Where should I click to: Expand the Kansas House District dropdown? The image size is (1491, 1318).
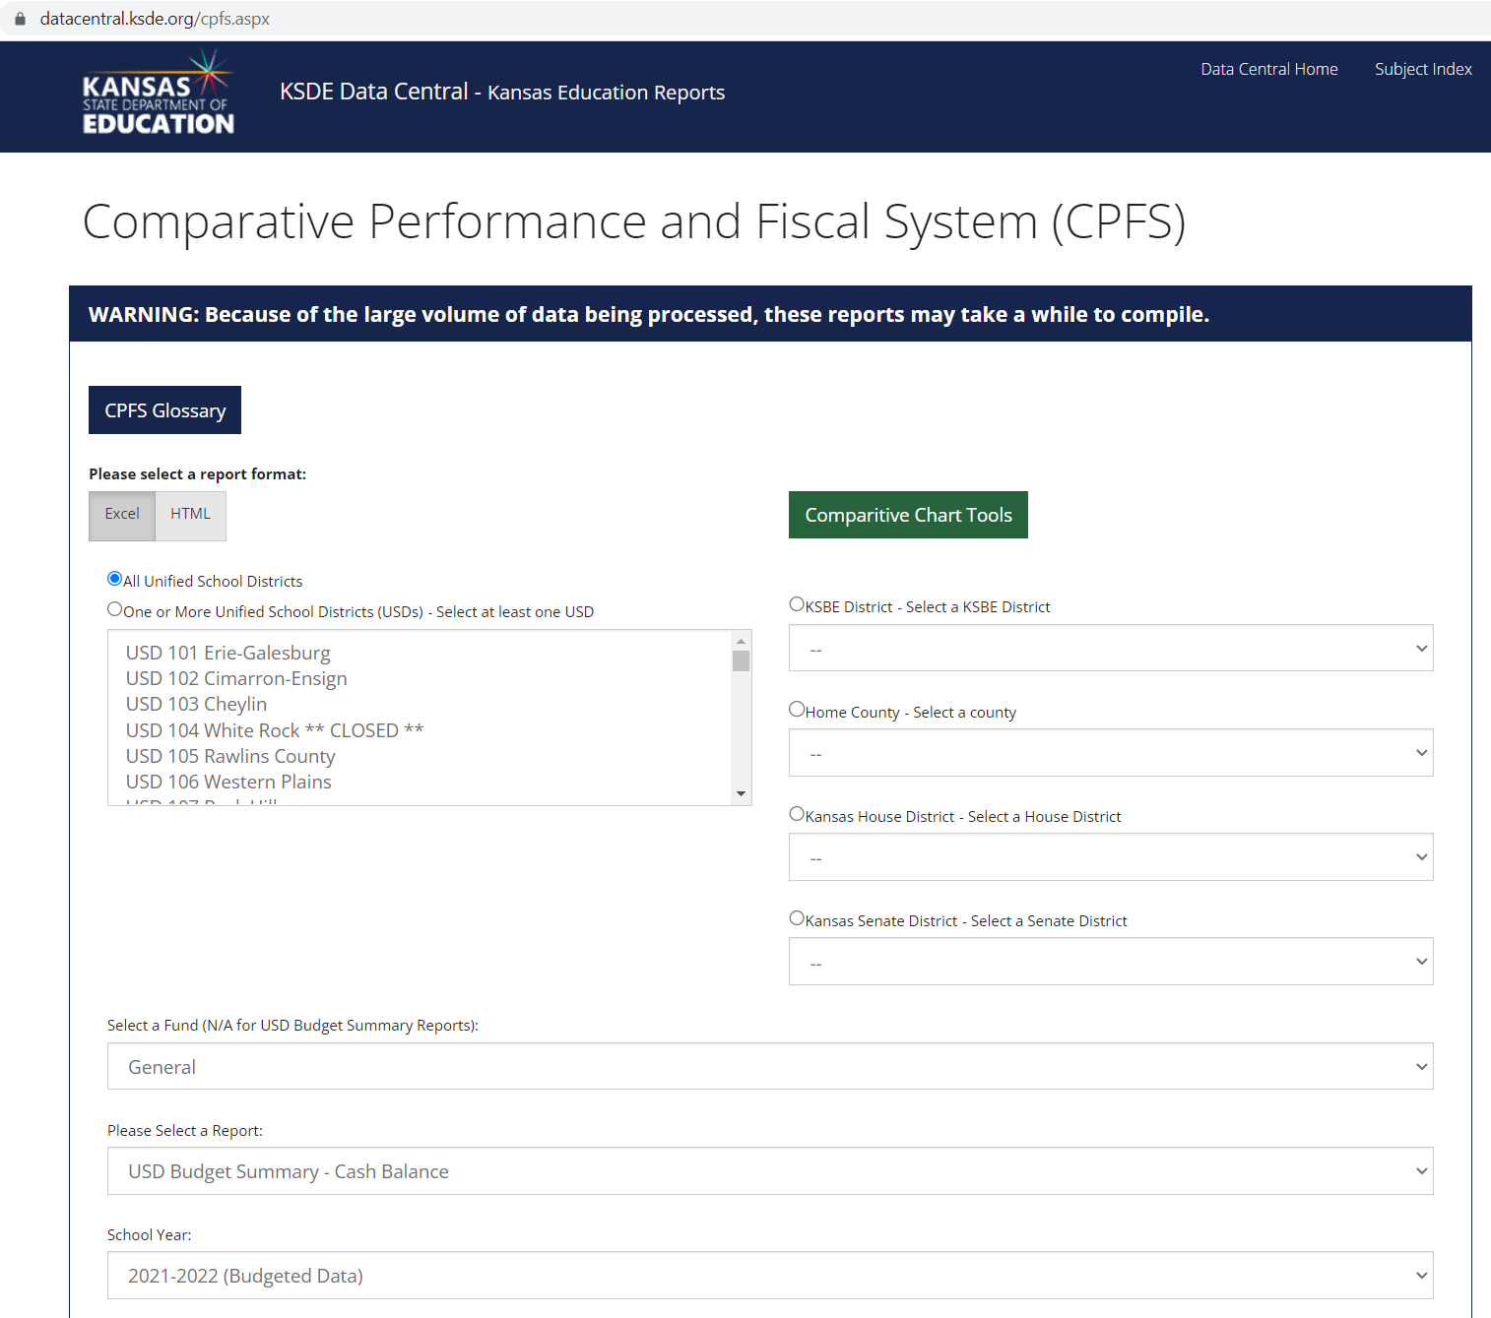point(1111,857)
